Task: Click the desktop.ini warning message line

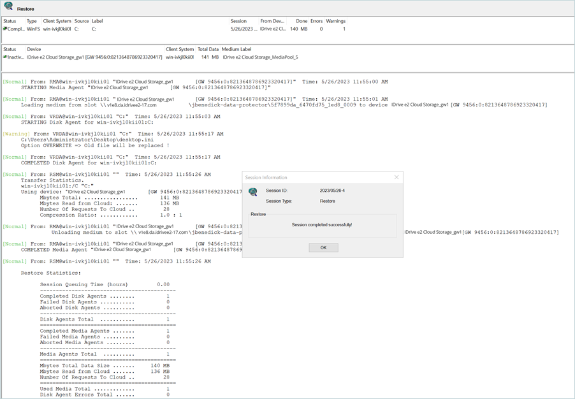Action: [x=87, y=140]
